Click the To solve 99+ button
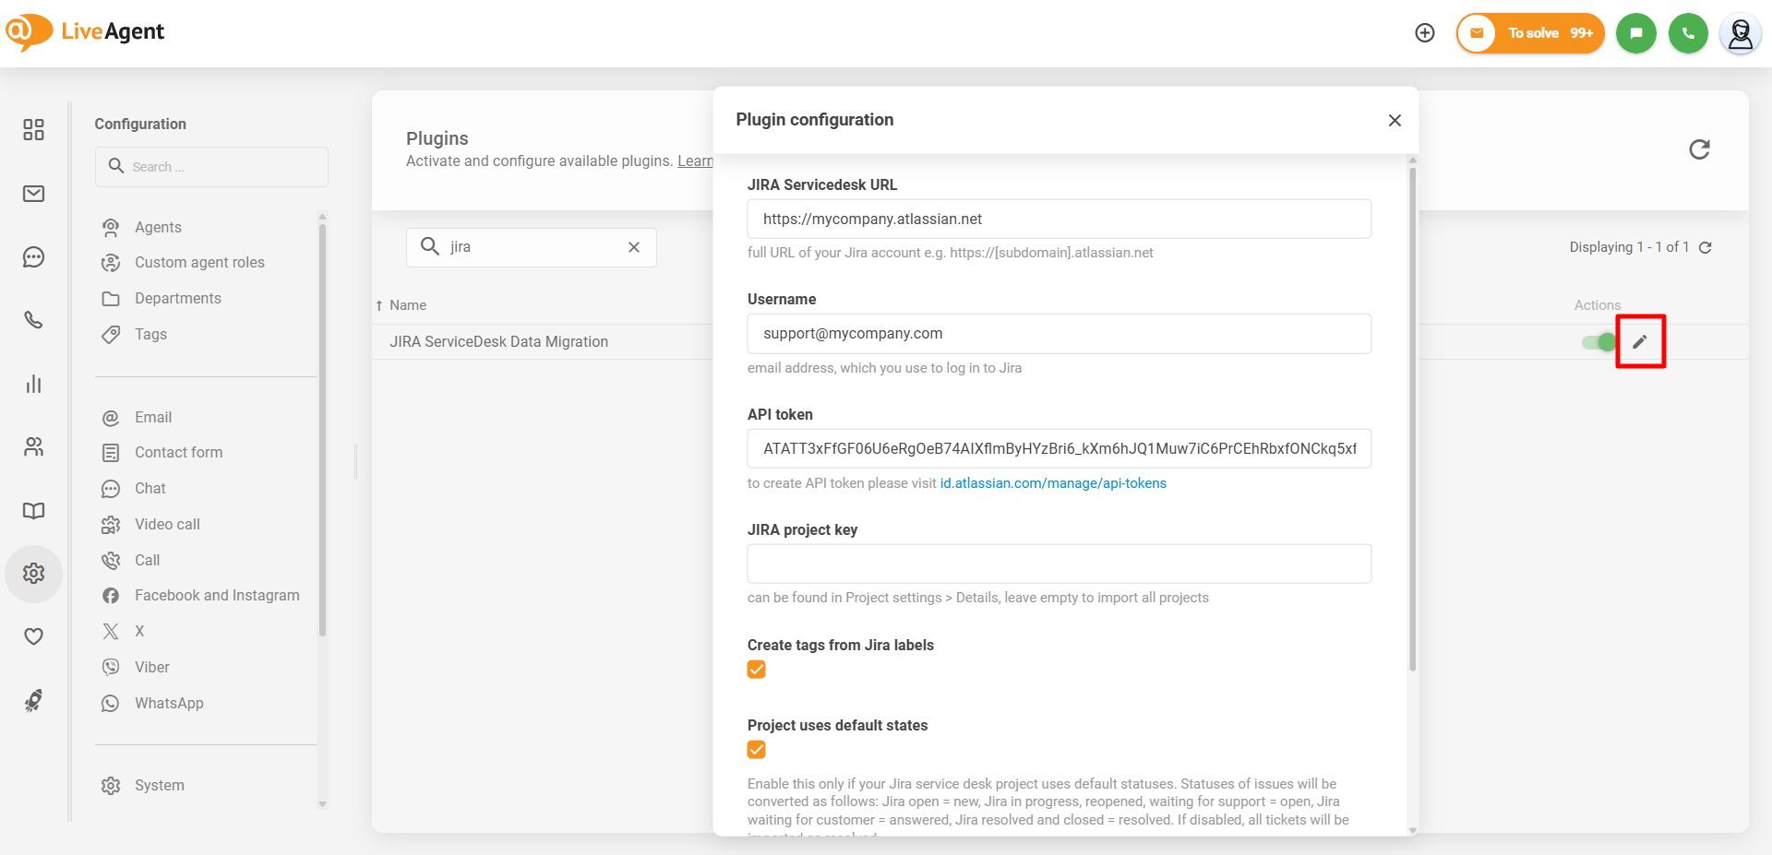 pos(1530,33)
